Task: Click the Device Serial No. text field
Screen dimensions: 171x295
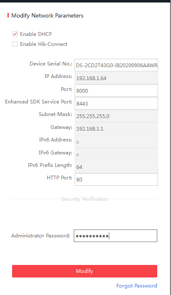Action: (116, 65)
